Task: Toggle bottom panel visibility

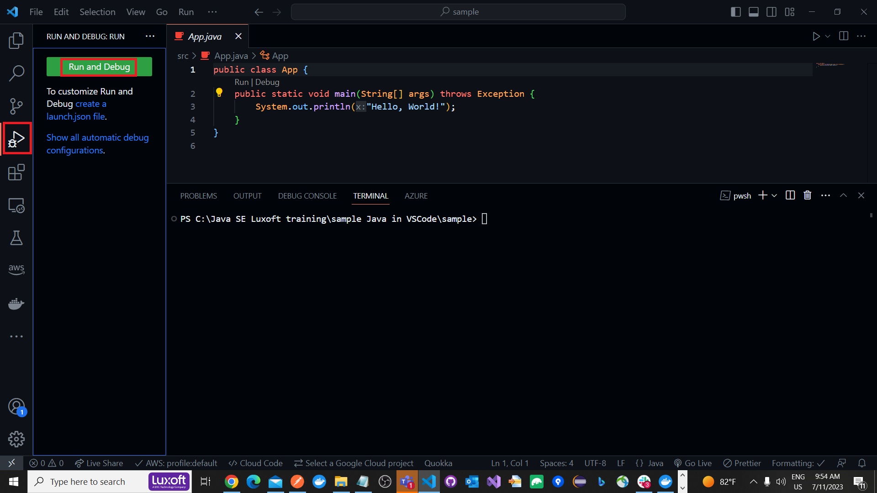Action: coord(754,12)
